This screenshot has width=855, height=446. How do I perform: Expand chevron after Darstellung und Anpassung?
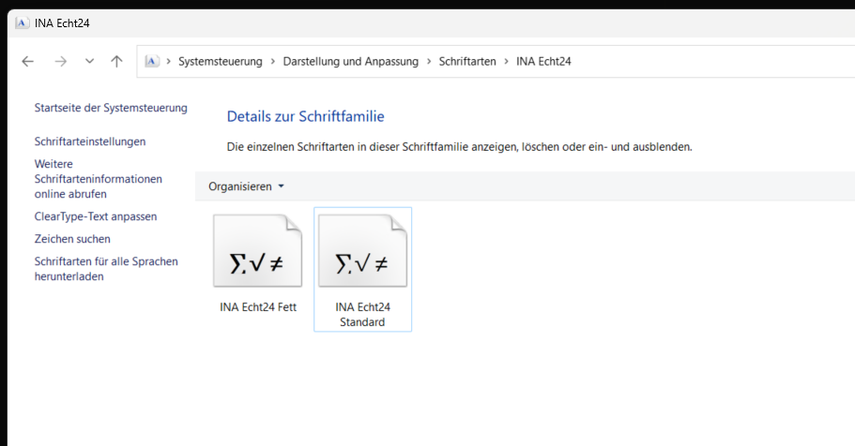[429, 62]
